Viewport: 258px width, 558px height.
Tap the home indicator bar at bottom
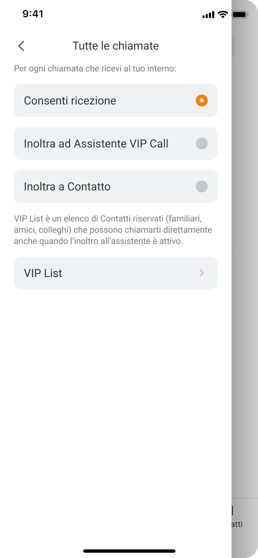click(x=129, y=551)
